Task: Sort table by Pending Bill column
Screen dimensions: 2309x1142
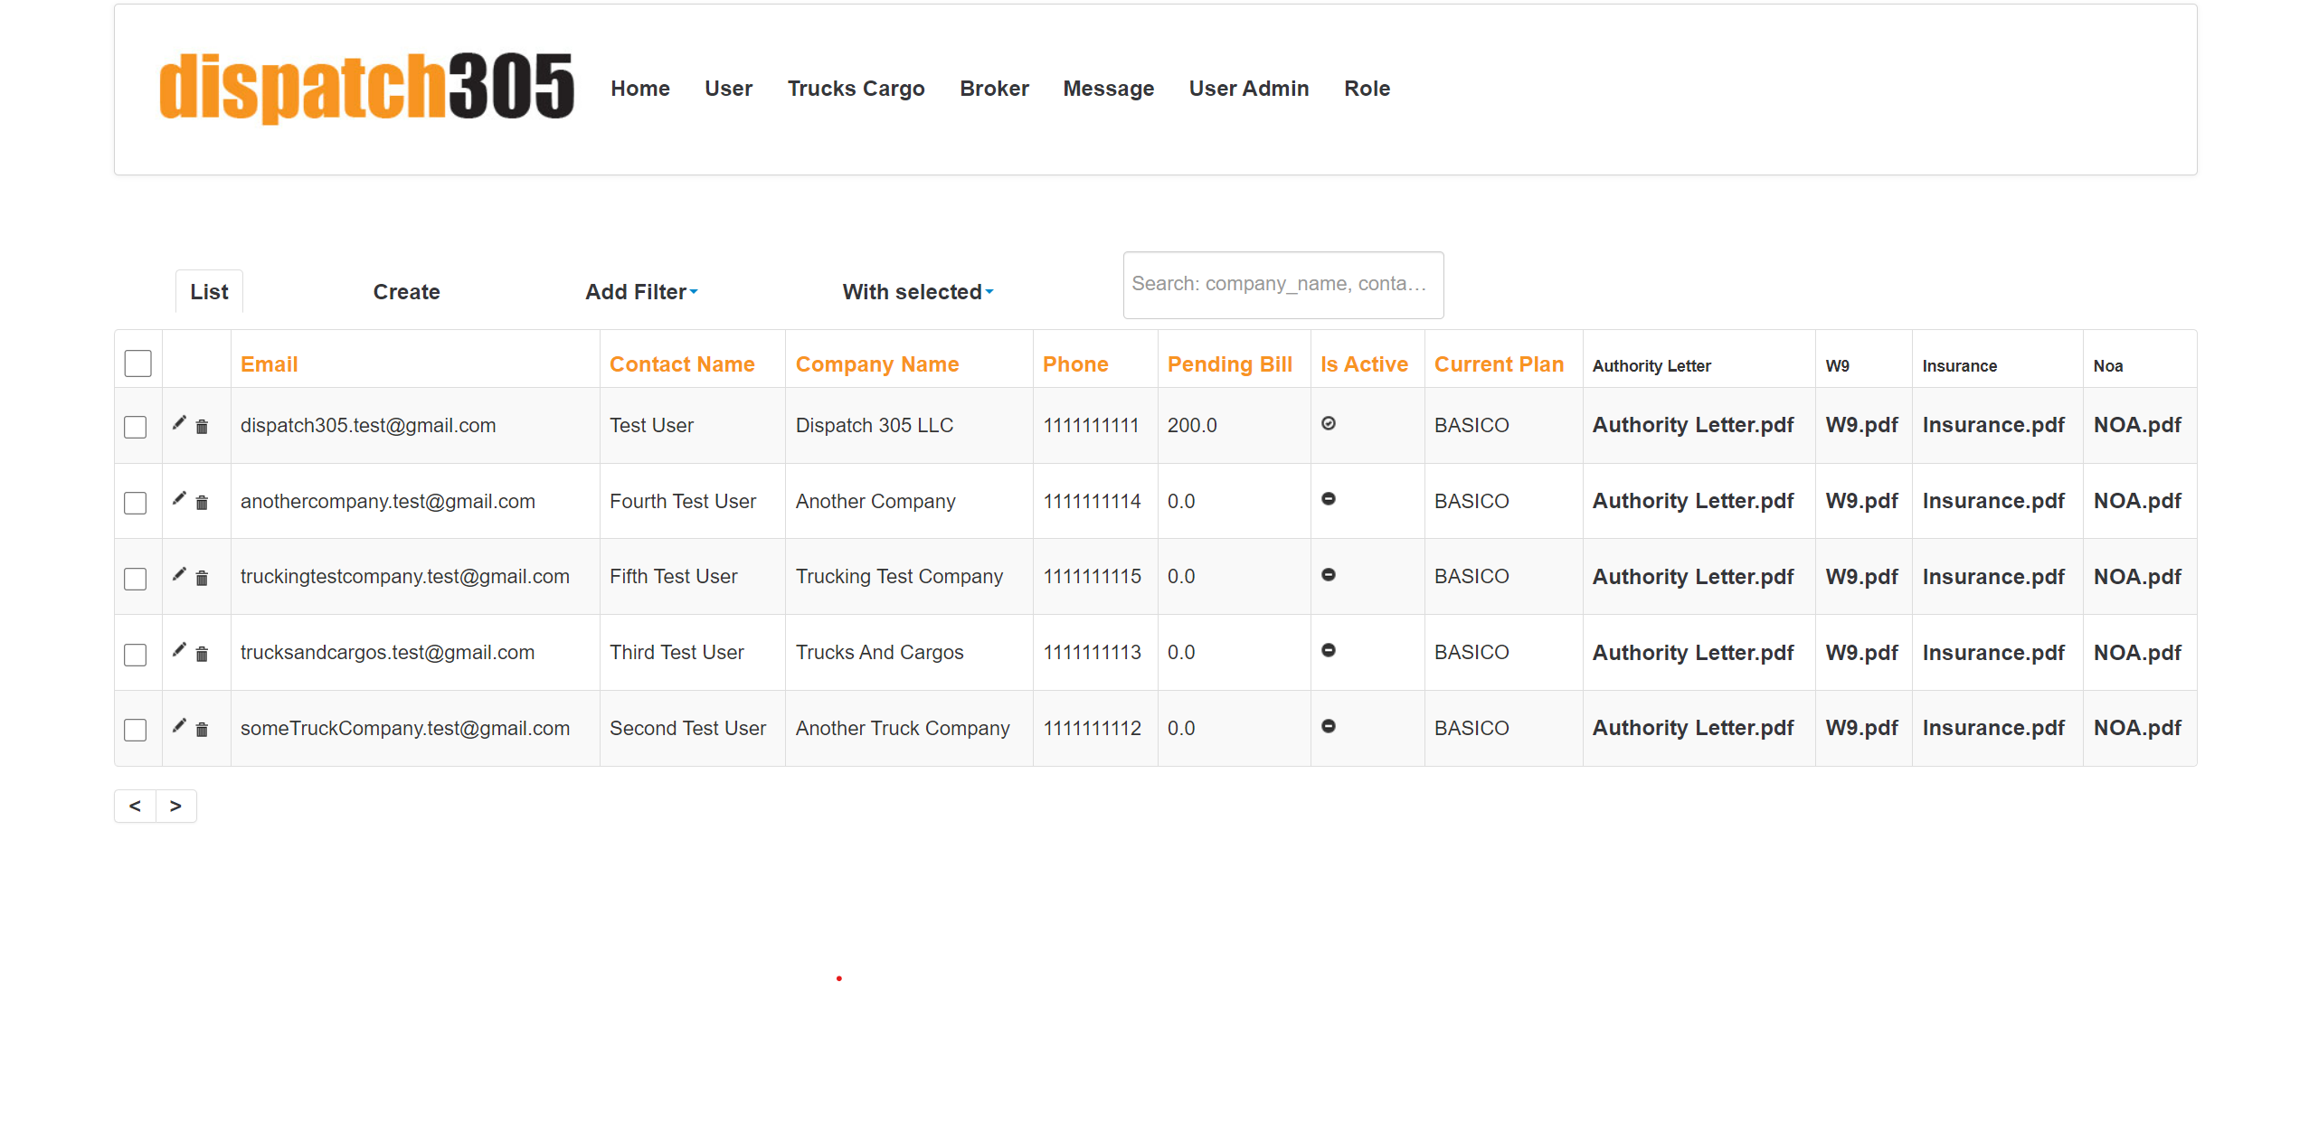Action: (x=1229, y=364)
